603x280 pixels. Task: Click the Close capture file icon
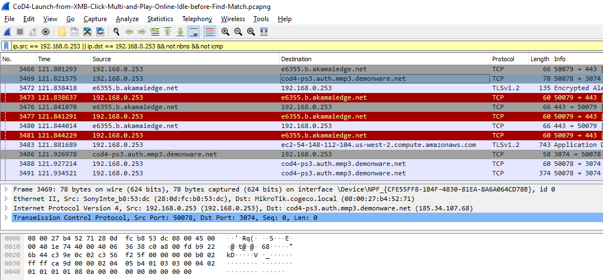87,32
